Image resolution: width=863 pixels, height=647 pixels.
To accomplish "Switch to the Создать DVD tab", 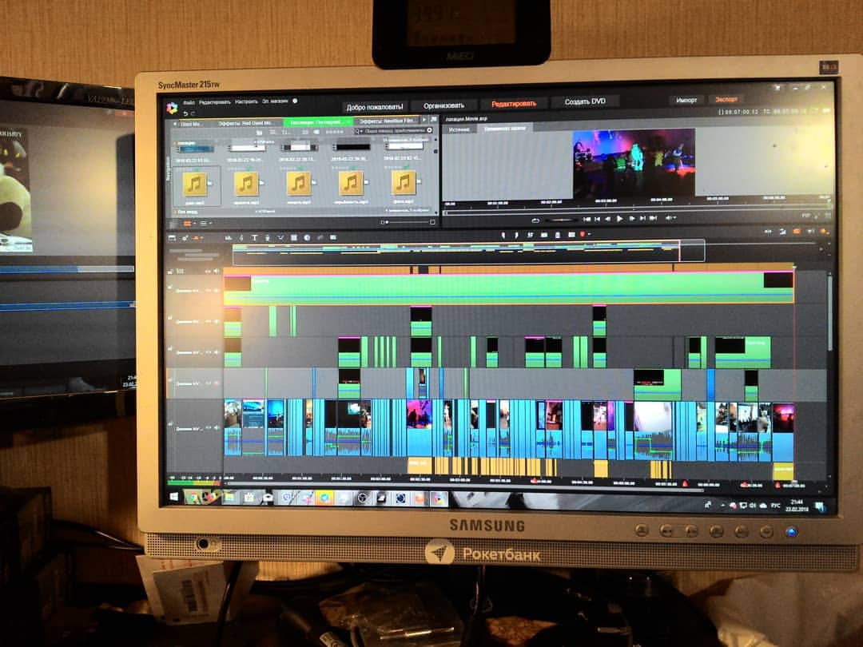I will (x=584, y=101).
